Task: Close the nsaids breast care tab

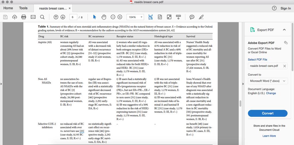Action: [69, 8]
